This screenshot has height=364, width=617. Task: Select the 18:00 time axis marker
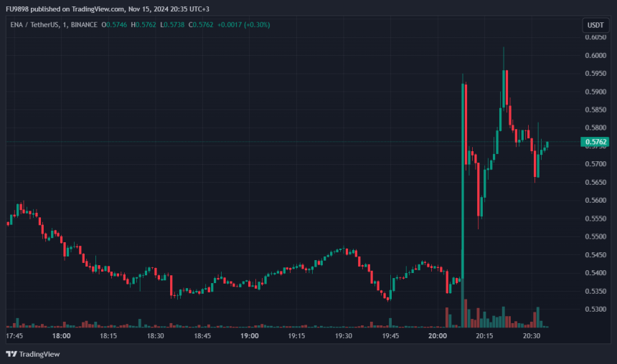point(62,335)
